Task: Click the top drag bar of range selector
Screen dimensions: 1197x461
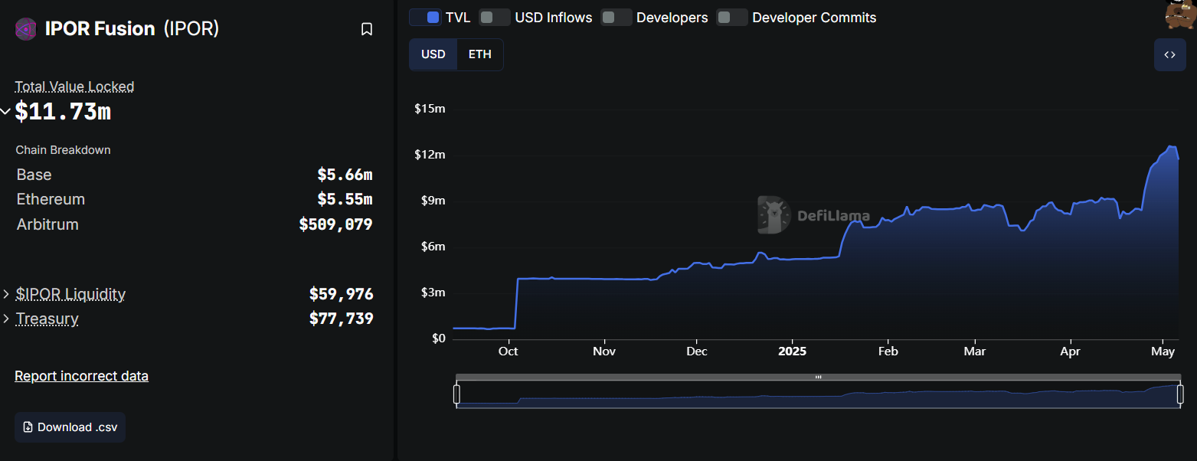Action: click(x=818, y=377)
